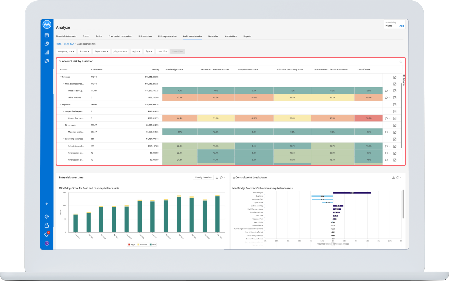This screenshot has width=449, height=281.
Task: Open the copy documents icon in the sidebar
Action: (47, 44)
